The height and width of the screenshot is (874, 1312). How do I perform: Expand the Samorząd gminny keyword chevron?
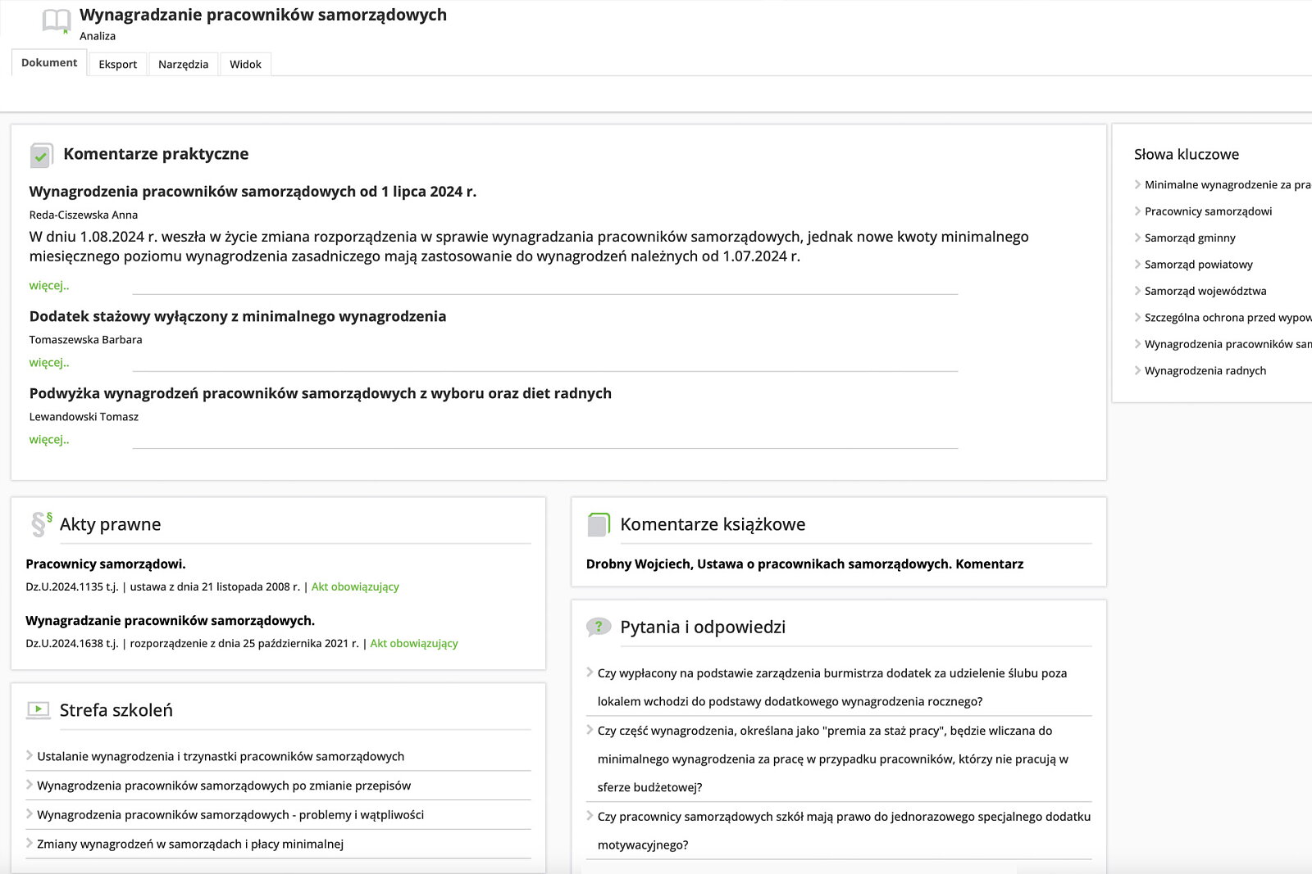[1137, 238]
